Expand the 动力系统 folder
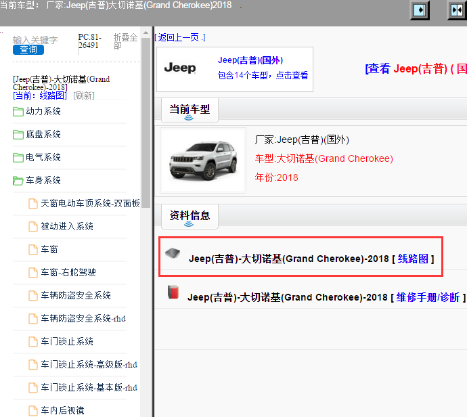The width and height of the screenshot is (467, 417). click(x=43, y=112)
